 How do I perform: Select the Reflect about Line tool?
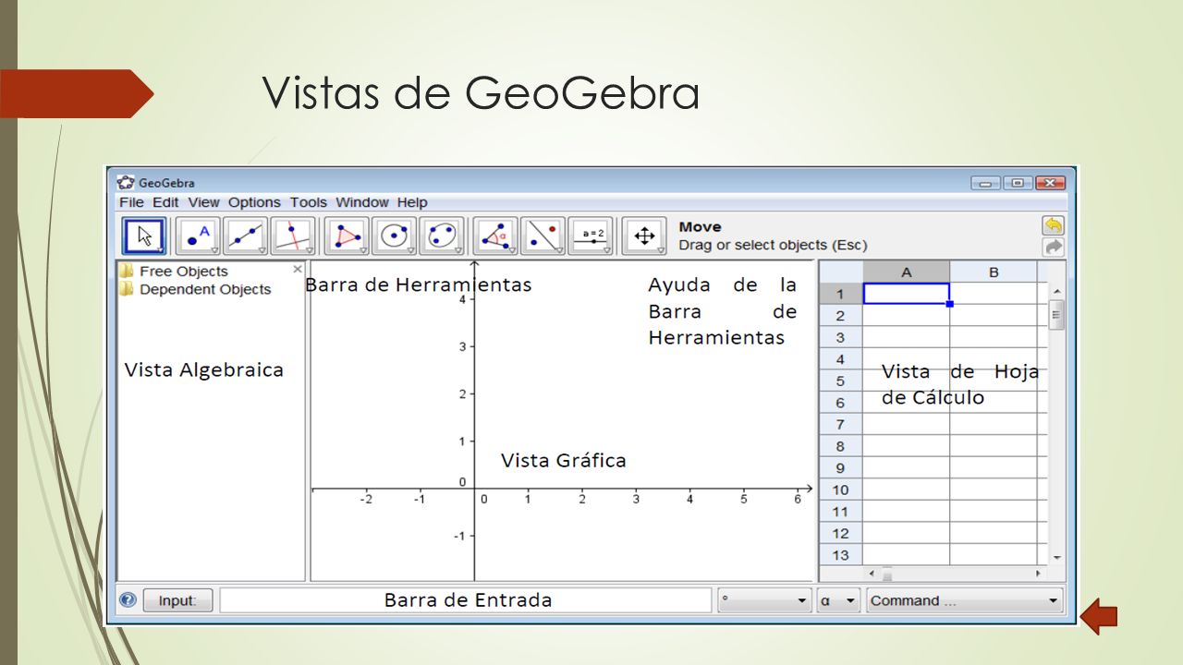[543, 236]
